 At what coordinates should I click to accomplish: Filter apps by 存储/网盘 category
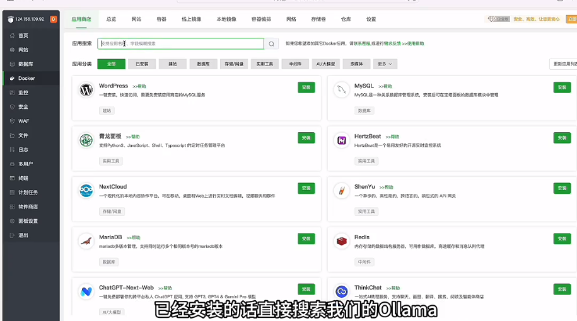click(x=234, y=64)
